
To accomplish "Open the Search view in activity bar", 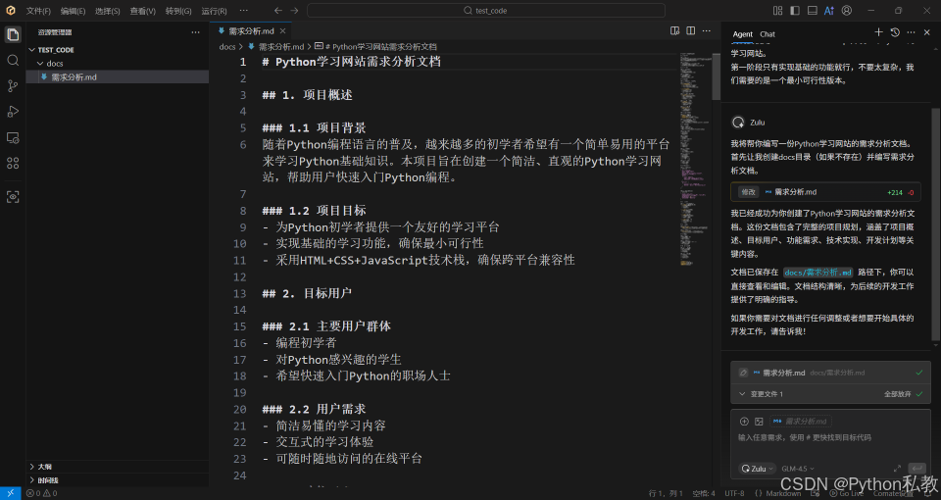I will pos(13,60).
